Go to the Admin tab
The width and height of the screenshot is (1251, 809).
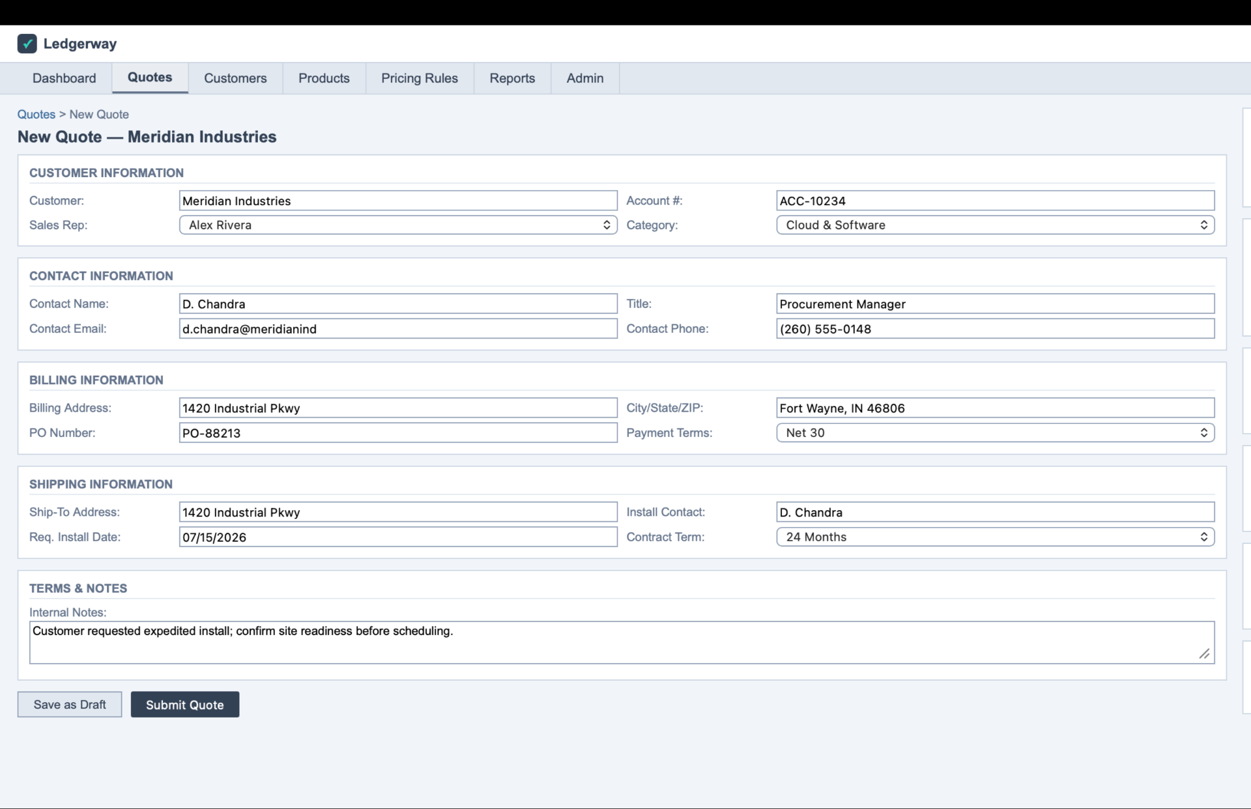point(585,78)
